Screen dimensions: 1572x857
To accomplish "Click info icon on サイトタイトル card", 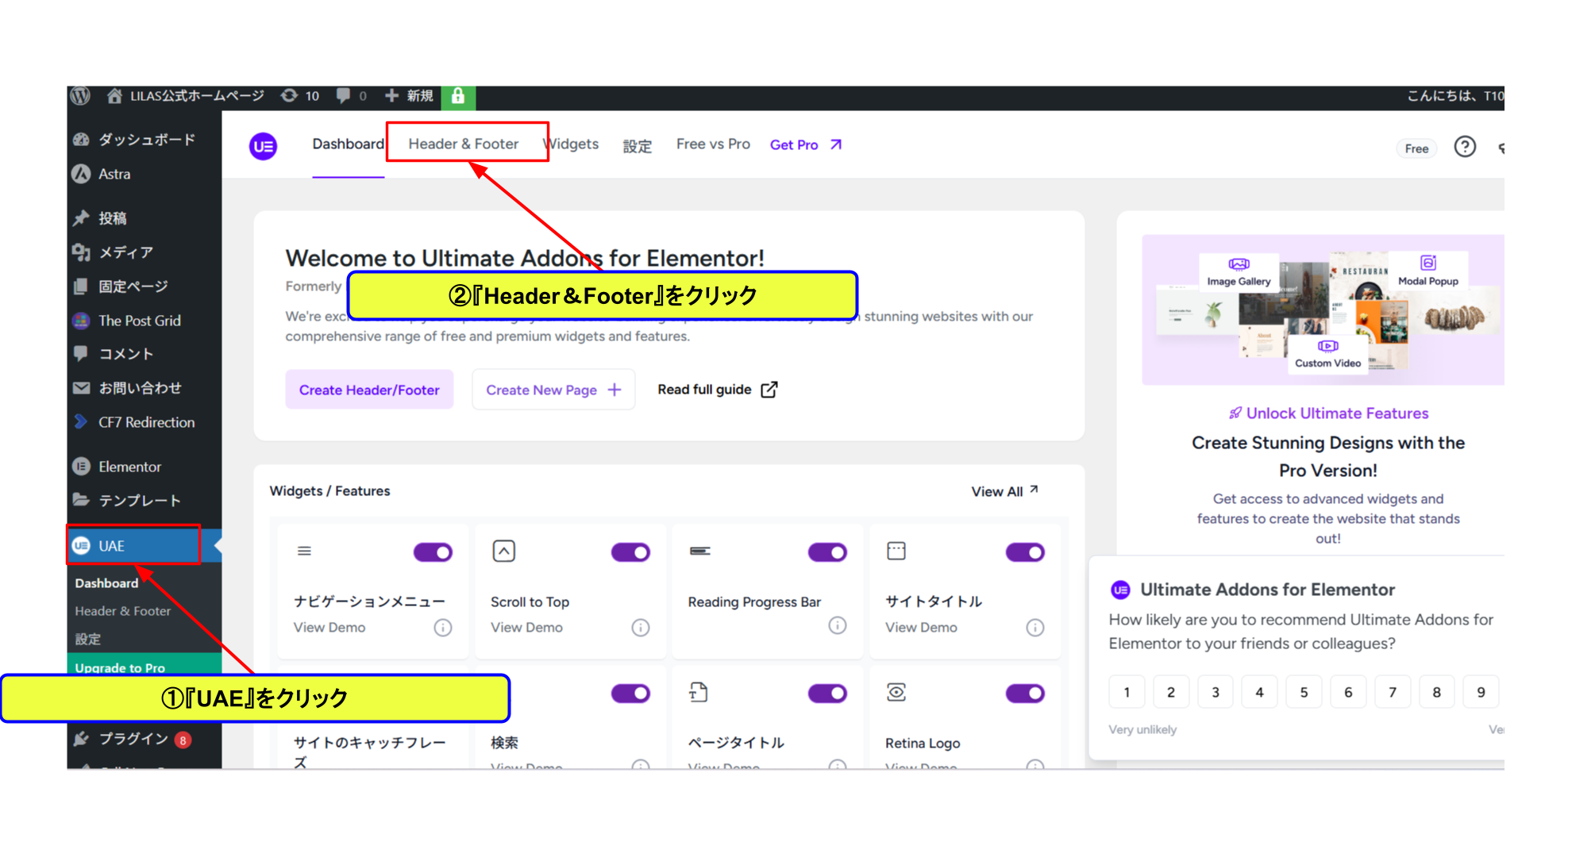I will (1035, 628).
